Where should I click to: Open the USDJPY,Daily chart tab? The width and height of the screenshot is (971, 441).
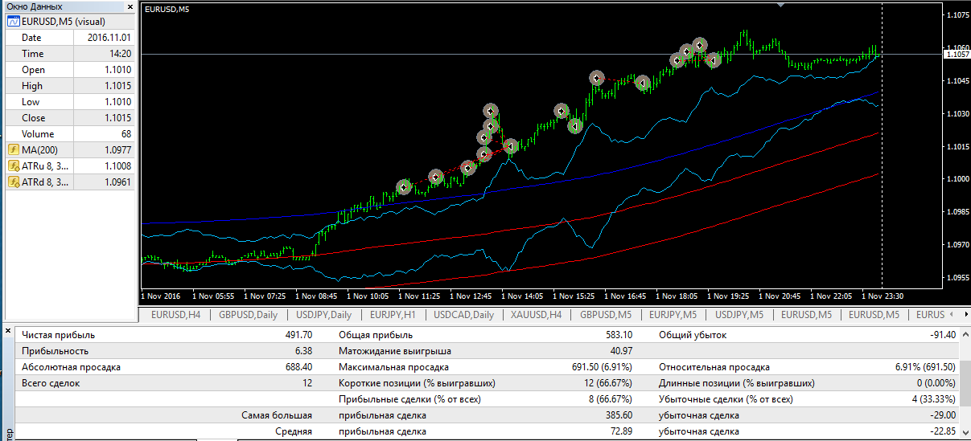click(x=323, y=315)
